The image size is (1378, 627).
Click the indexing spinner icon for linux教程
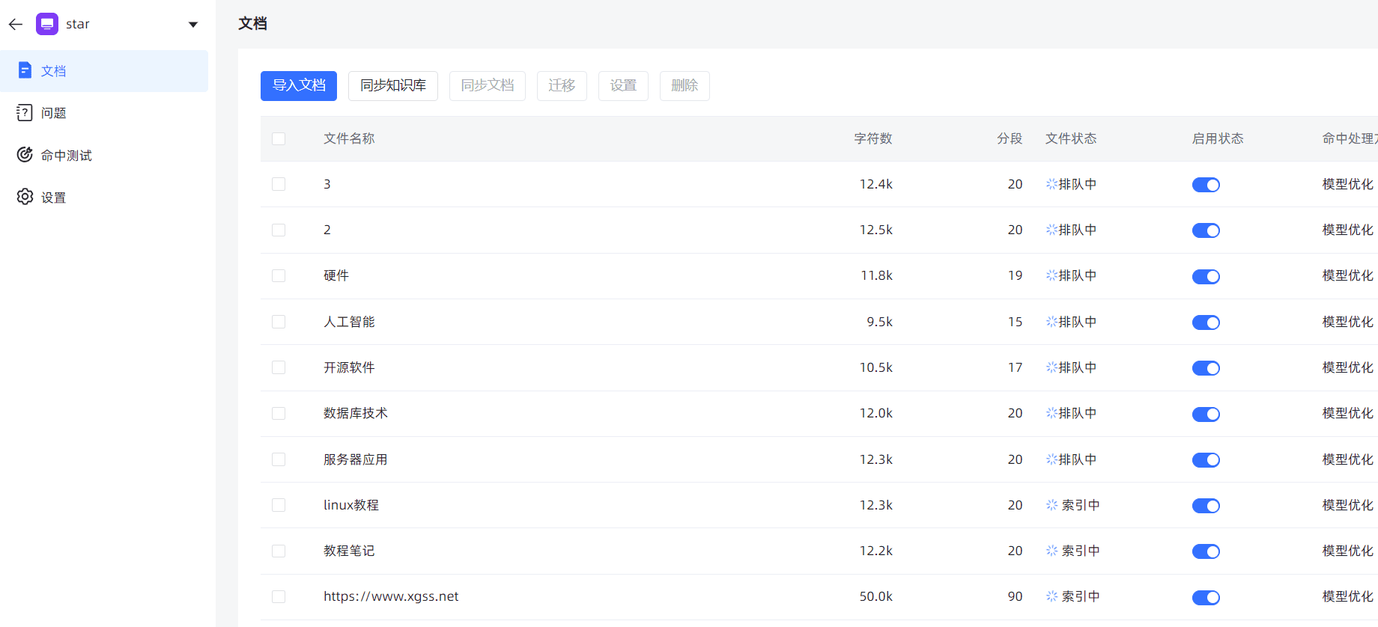(1051, 505)
